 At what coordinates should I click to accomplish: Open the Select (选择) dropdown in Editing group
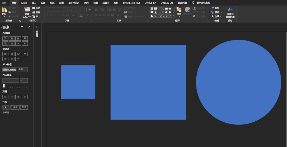click(x=216, y=16)
